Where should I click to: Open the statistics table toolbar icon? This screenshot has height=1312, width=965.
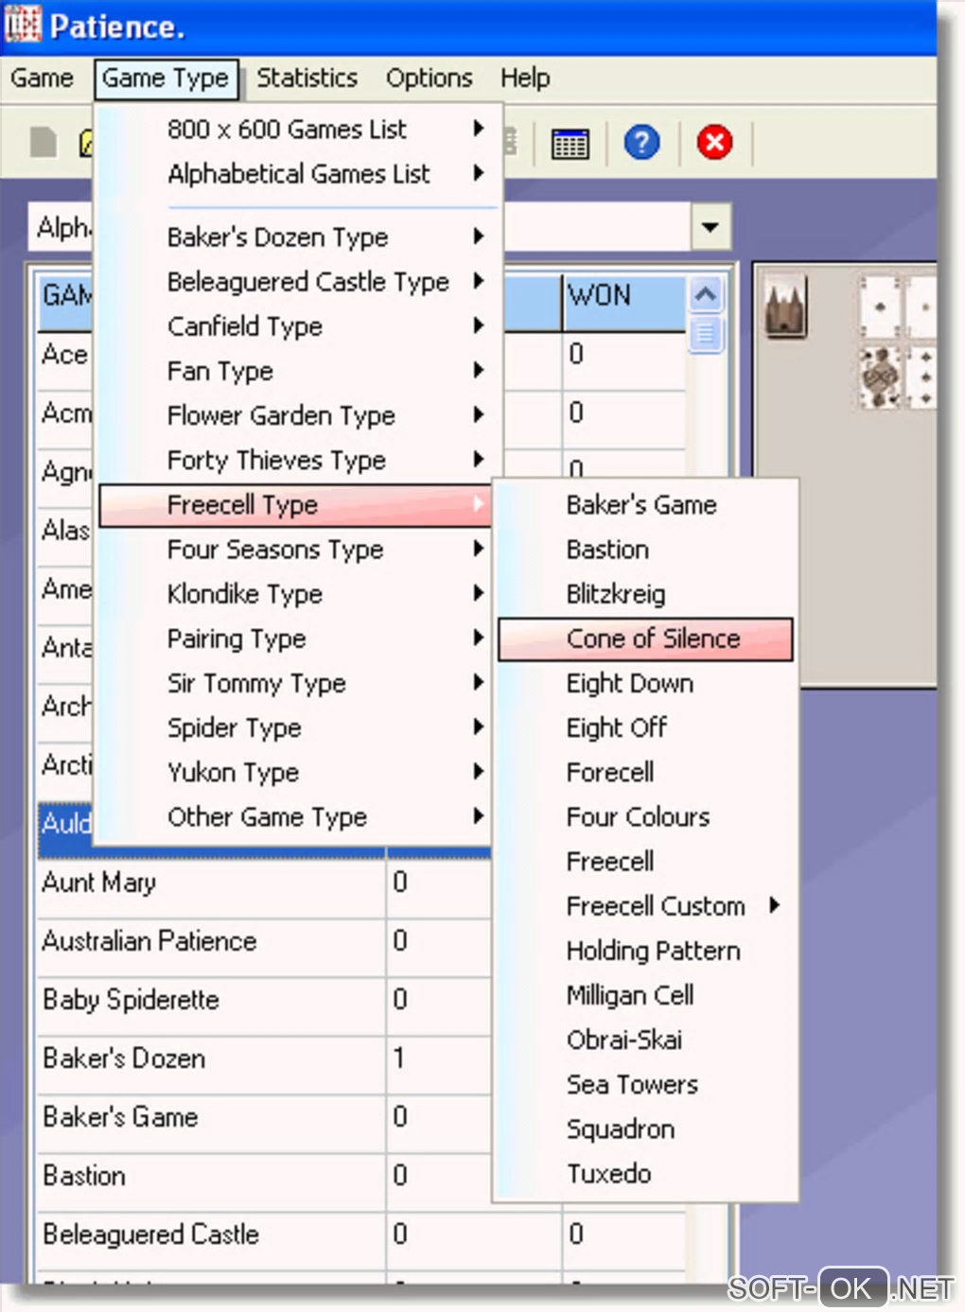570,144
